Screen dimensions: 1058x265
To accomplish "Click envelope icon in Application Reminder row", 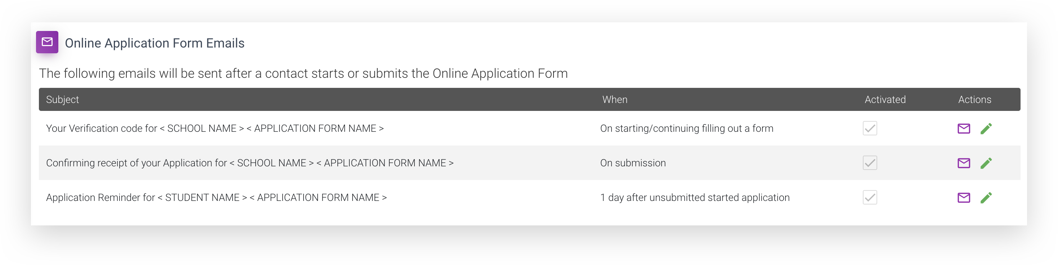I will [x=964, y=198].
